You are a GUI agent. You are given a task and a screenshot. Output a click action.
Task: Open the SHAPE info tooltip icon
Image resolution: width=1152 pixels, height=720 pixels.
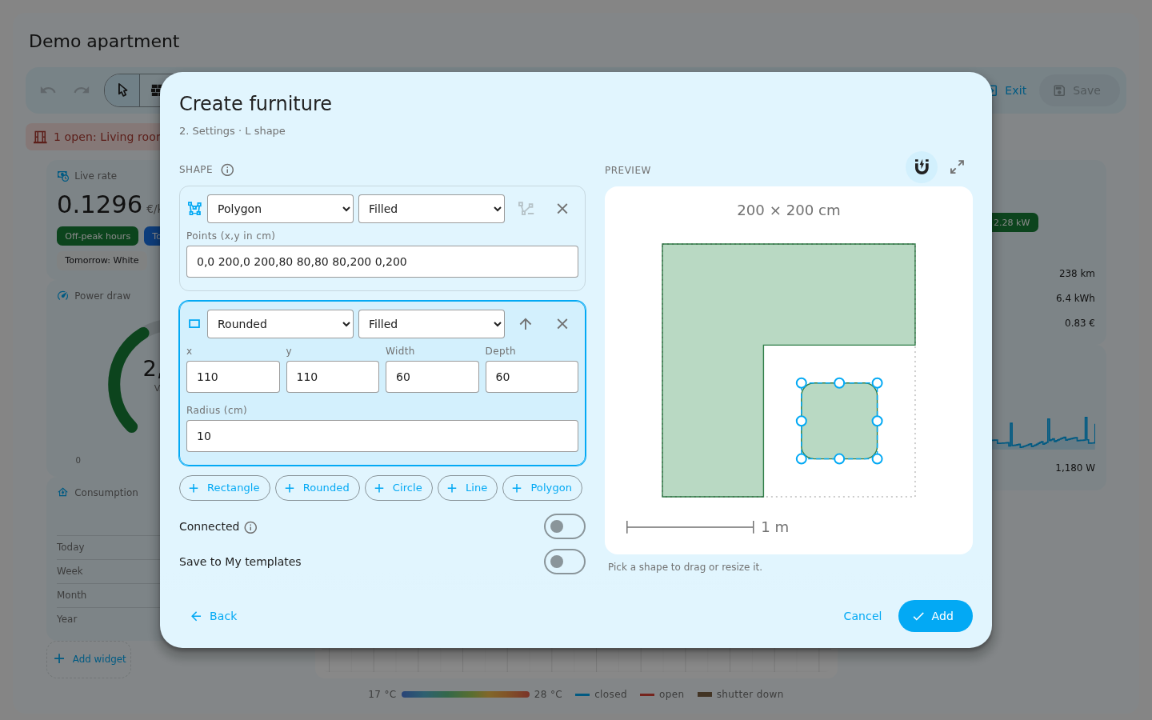coord(227,170)
